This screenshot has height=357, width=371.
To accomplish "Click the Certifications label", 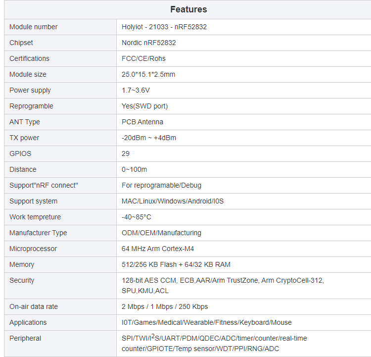I will tap(29, 58).
